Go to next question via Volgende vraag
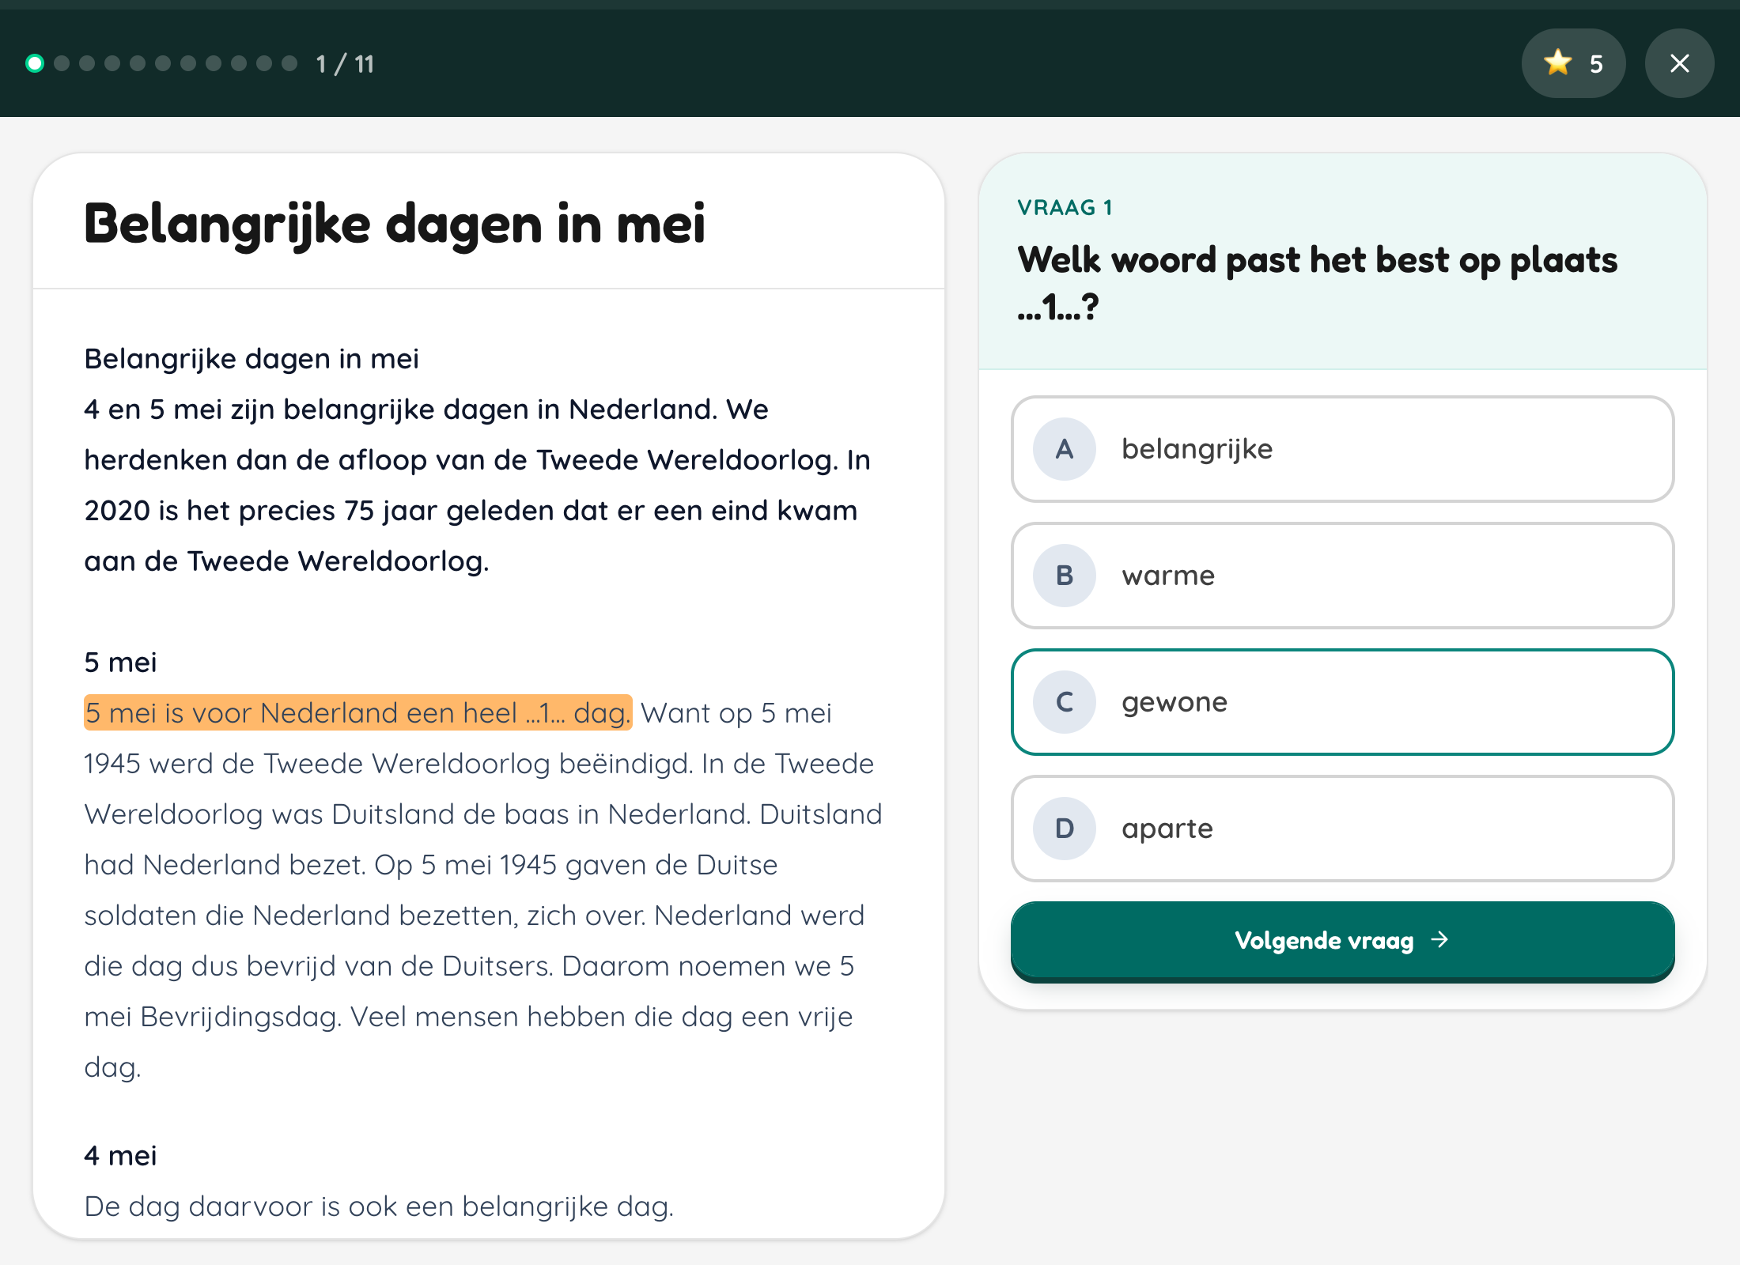 click(1342, 941)
